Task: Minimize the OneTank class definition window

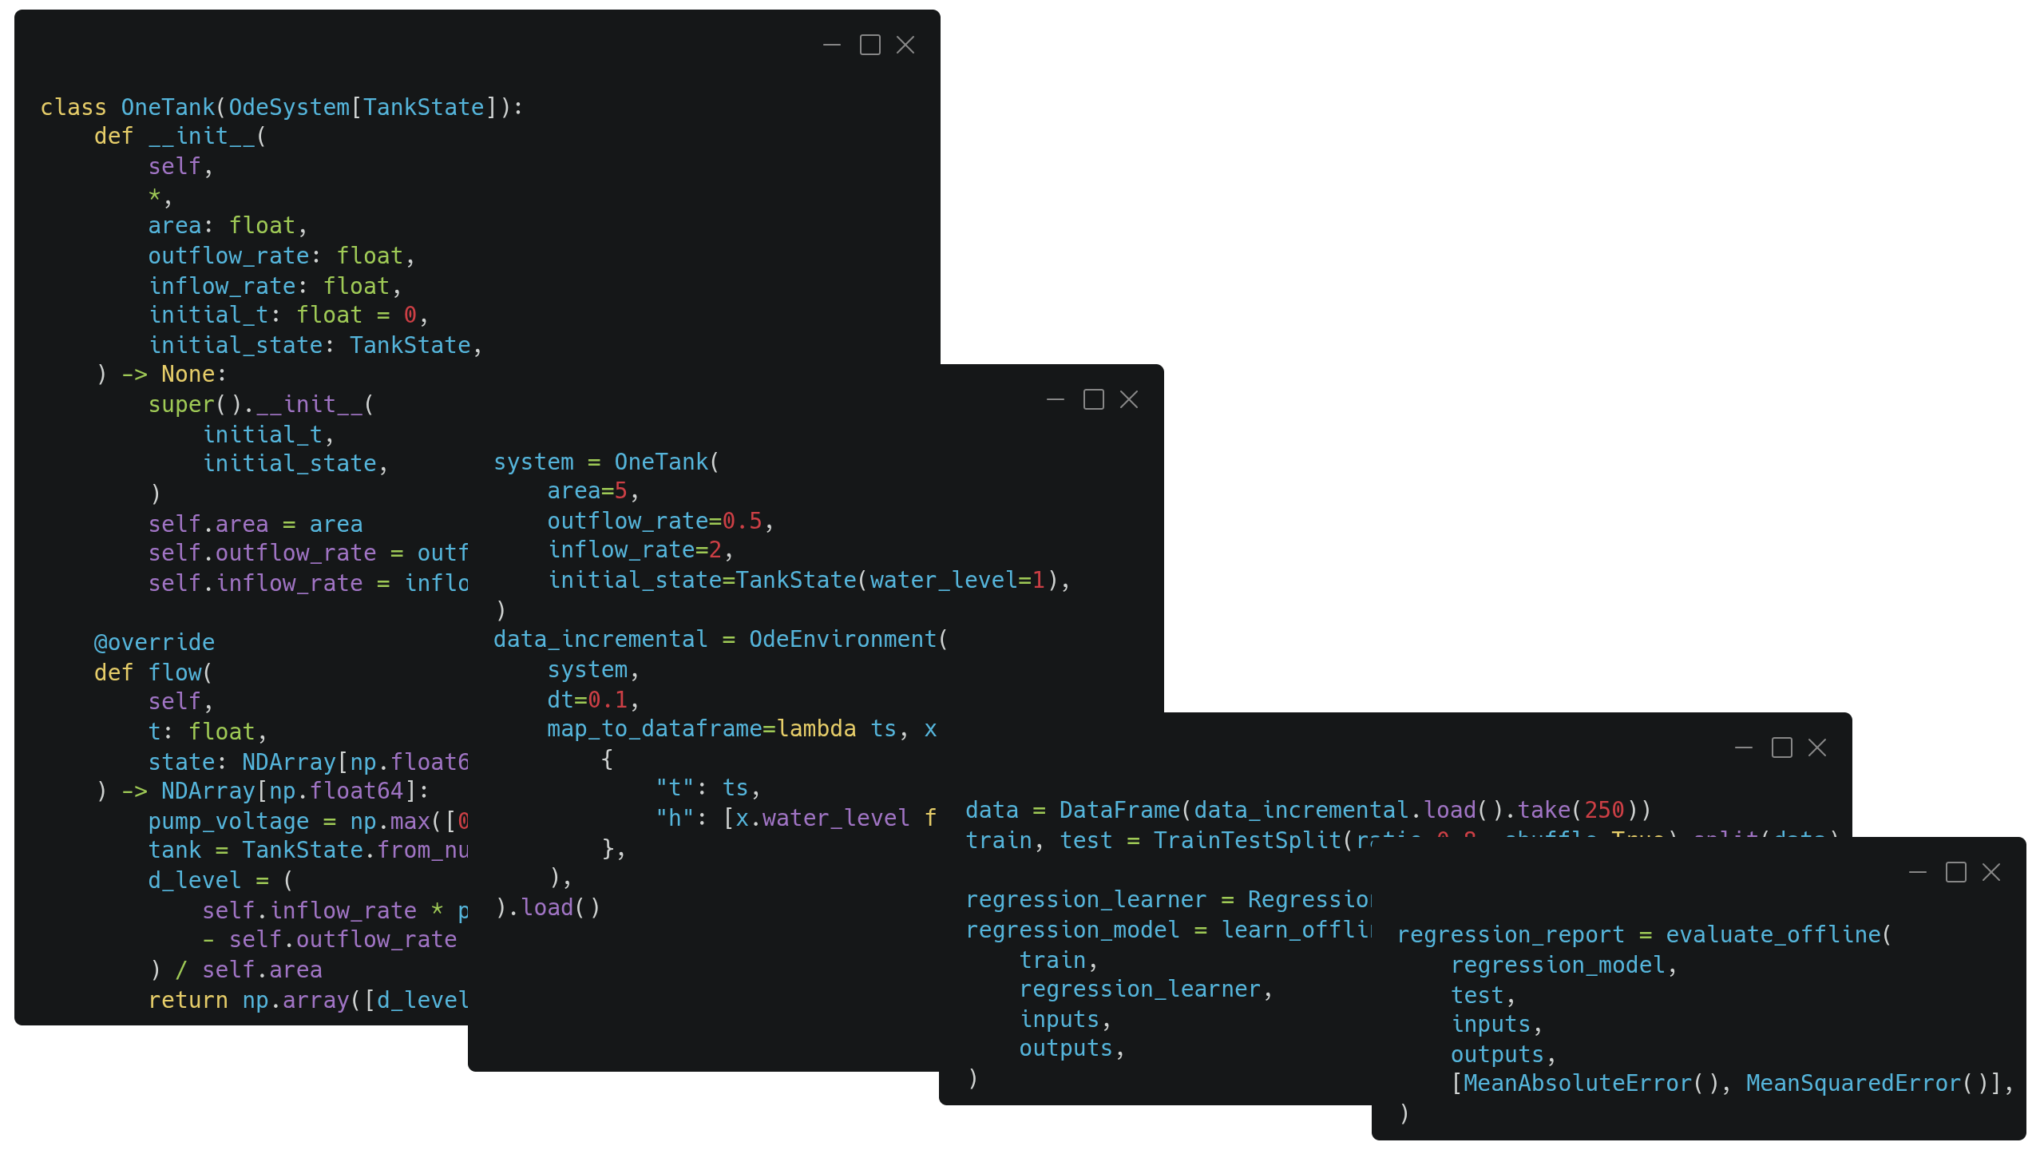Action: click(x=833, y=45)
